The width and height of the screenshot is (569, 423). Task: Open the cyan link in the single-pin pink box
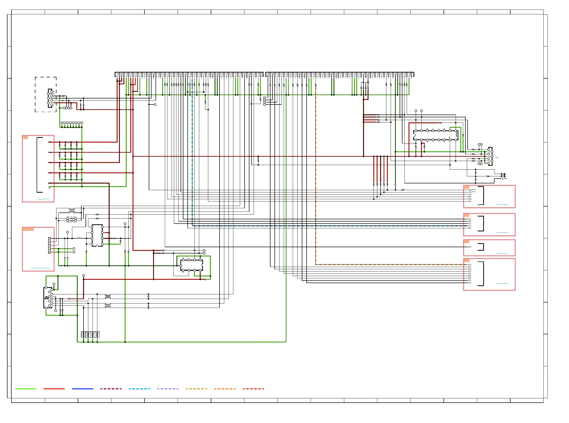pos(503,254)
